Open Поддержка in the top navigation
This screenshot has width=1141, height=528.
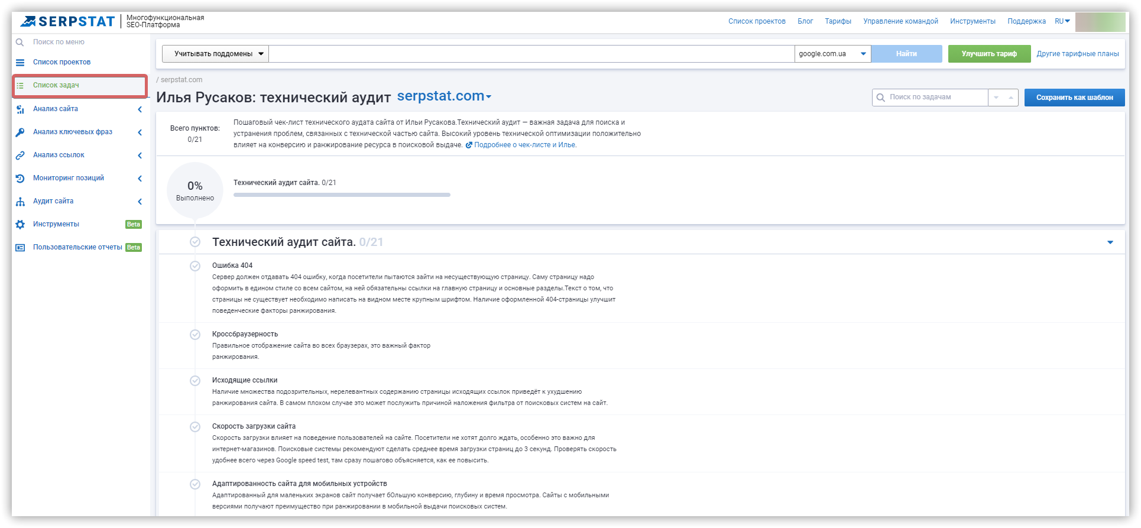click(1027, 21)
